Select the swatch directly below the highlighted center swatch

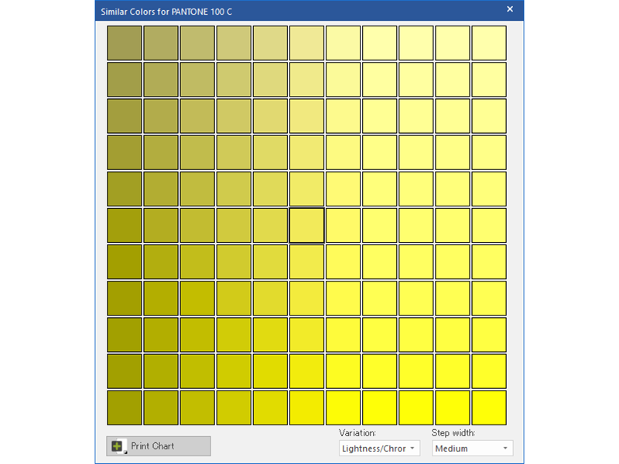click(306, 261)
